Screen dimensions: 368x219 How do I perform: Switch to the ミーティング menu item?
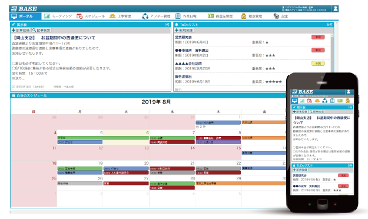coord(58,16)
